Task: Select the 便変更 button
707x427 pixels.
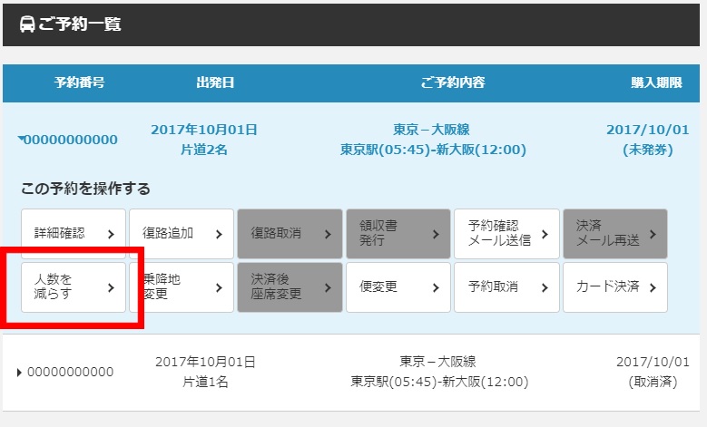Action: (398, 287)
